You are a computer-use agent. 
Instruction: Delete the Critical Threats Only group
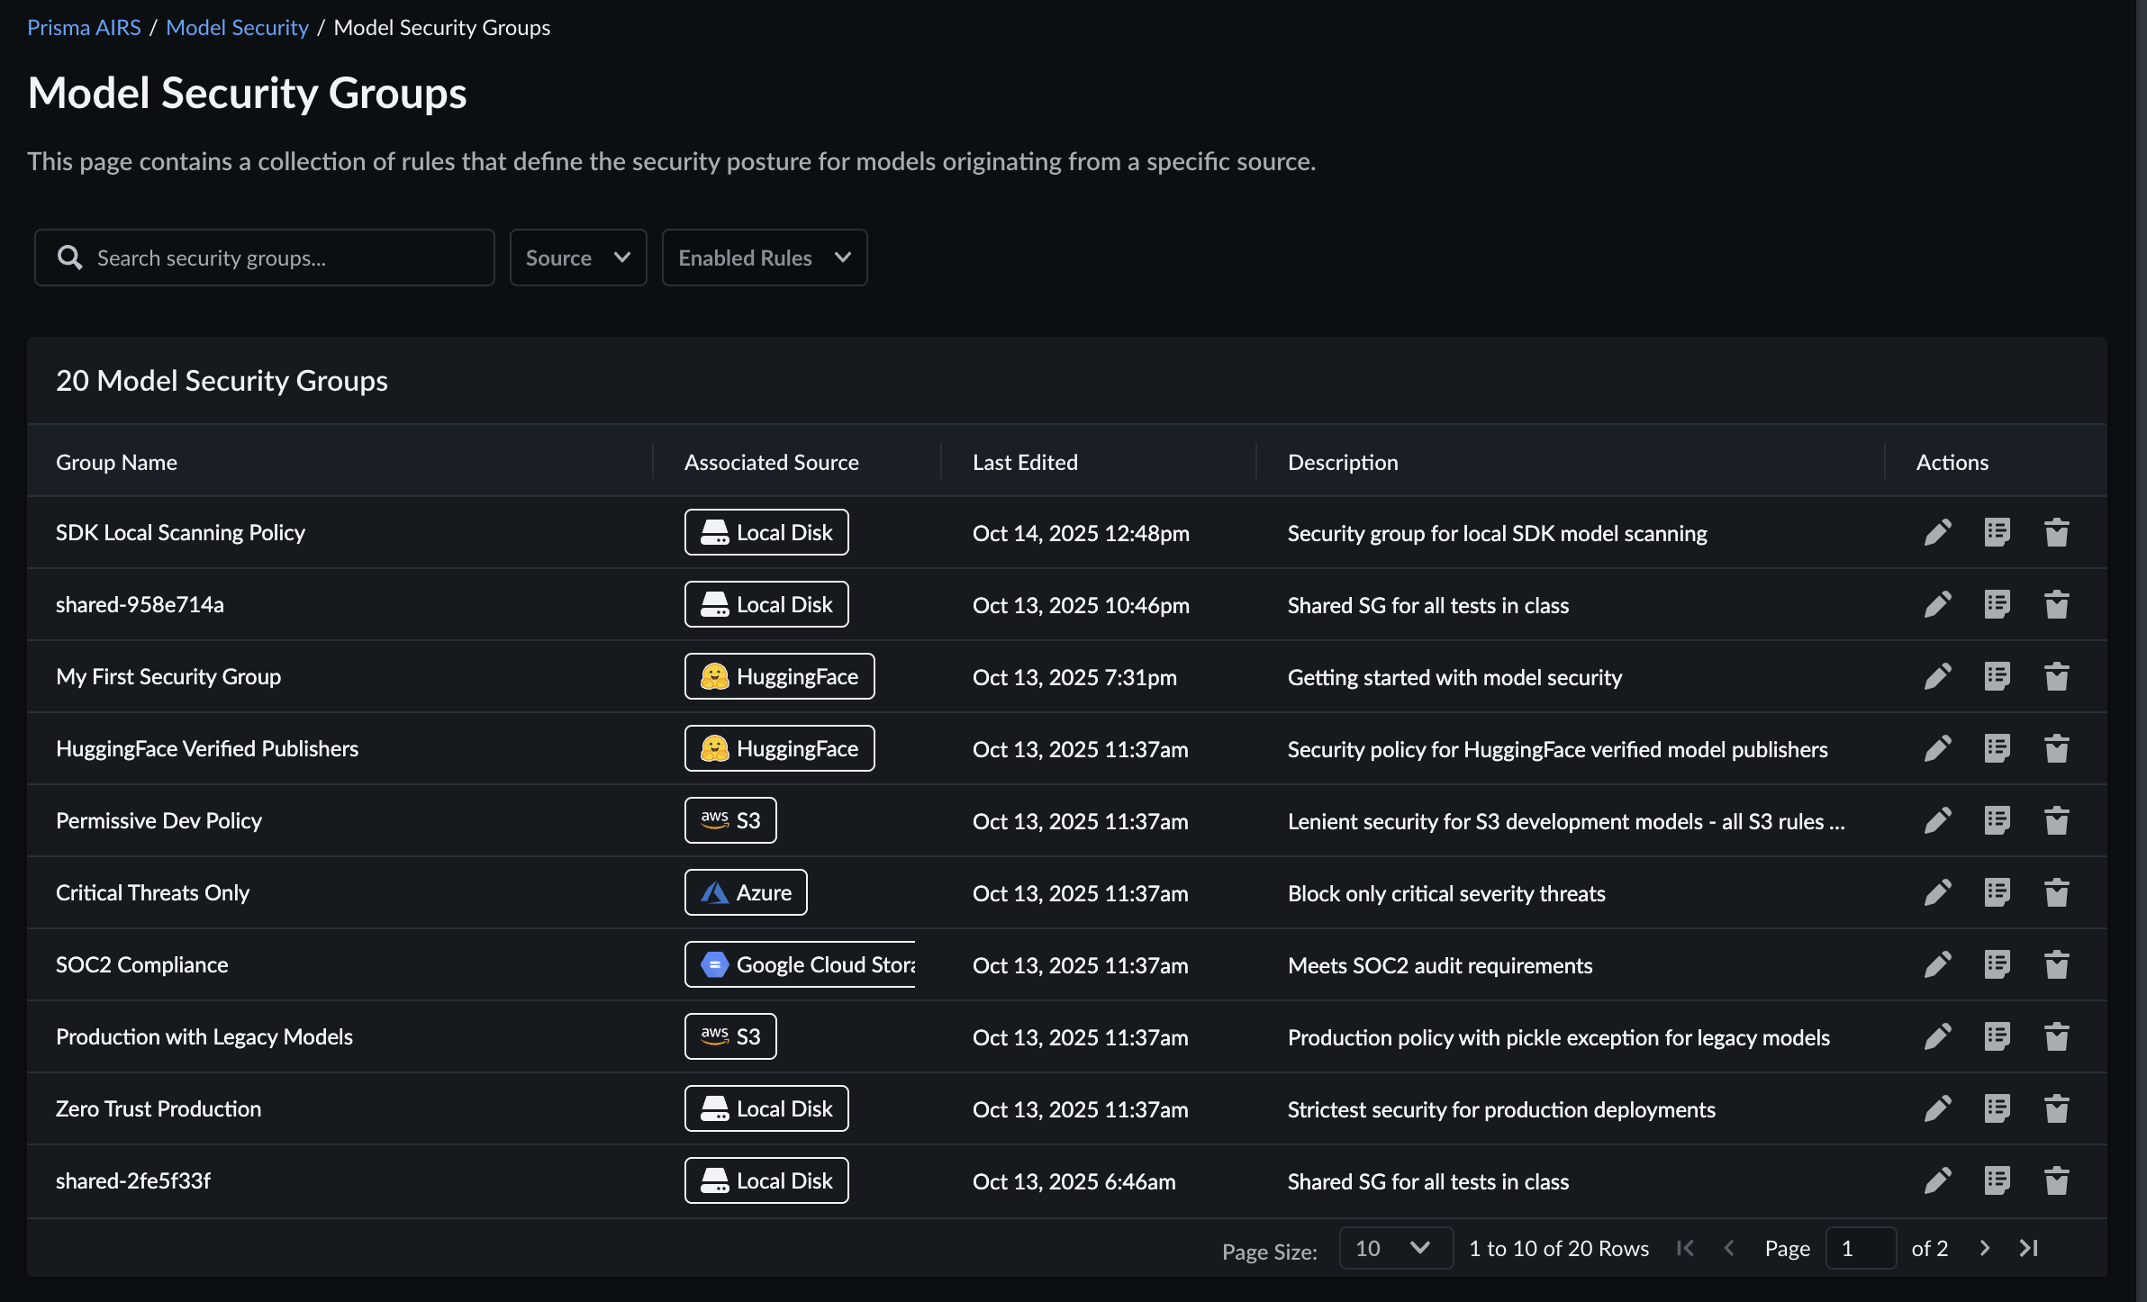pyautogui.click(x=2056, y=892)
